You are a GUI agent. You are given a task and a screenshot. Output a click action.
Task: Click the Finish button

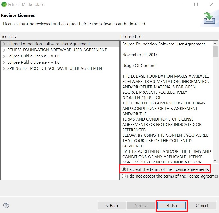[x=171, y=205]
